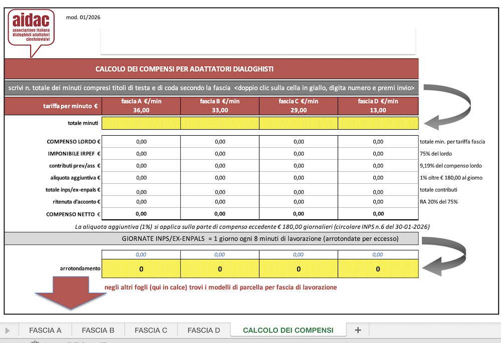Select the yellow arrotondamento cell in the fascia A column
This screenshot has width=501, height=343.
(x=141, y=269)
